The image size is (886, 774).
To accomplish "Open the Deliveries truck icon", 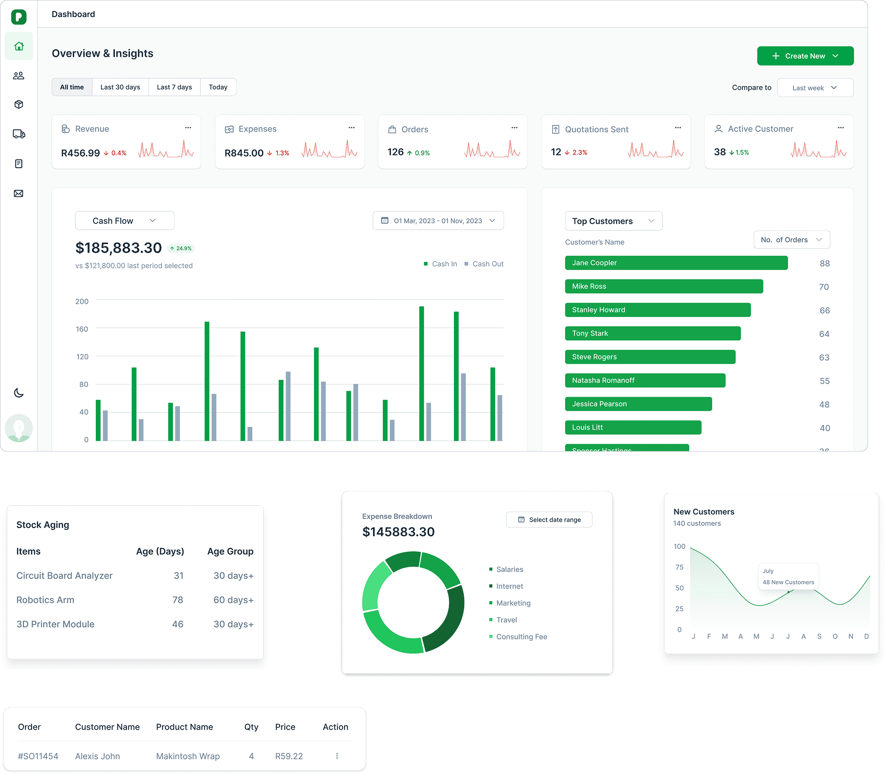I will [19, 134].
